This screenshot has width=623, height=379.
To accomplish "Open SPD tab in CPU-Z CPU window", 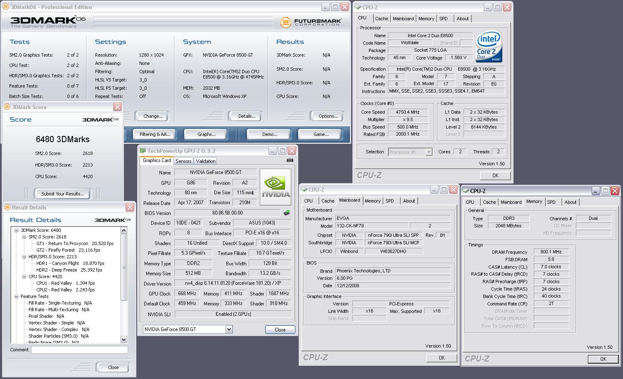I will (443, 19).
